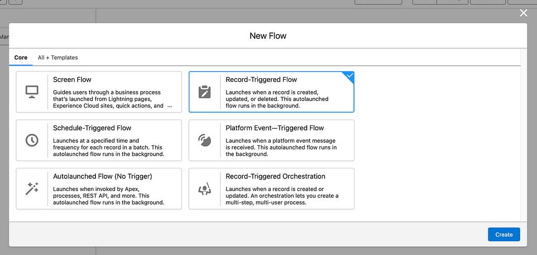Click the Schedule-Triggered Flow clock icon
The image size is (537, 255).
tap(32, 140)
